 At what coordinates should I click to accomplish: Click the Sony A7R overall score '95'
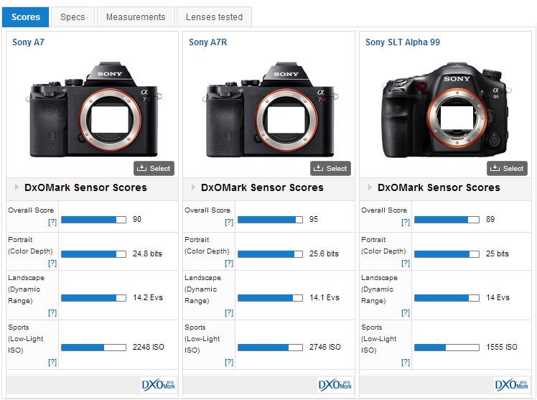tap(314, 219)
